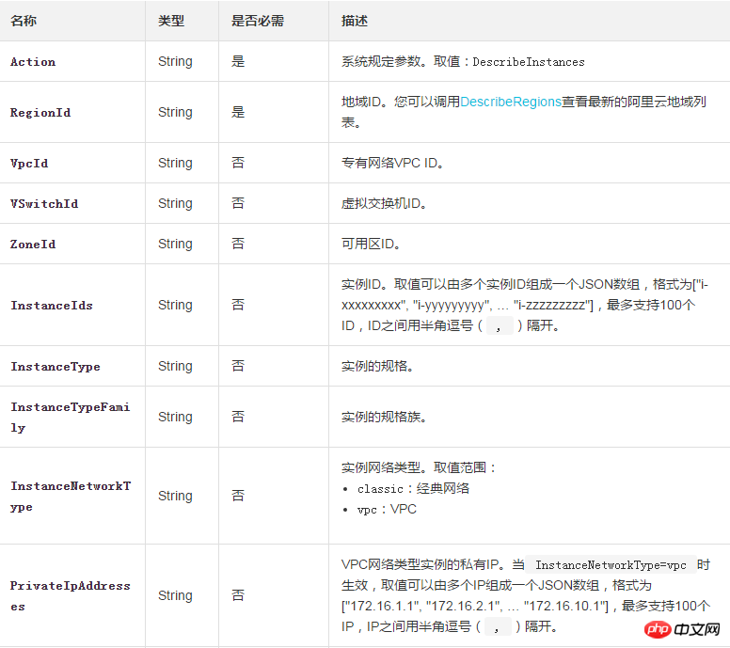Click 否 required value for InstanceNetworkType
730x648 pixels.
pyautogui.click(x=238, y=497)
